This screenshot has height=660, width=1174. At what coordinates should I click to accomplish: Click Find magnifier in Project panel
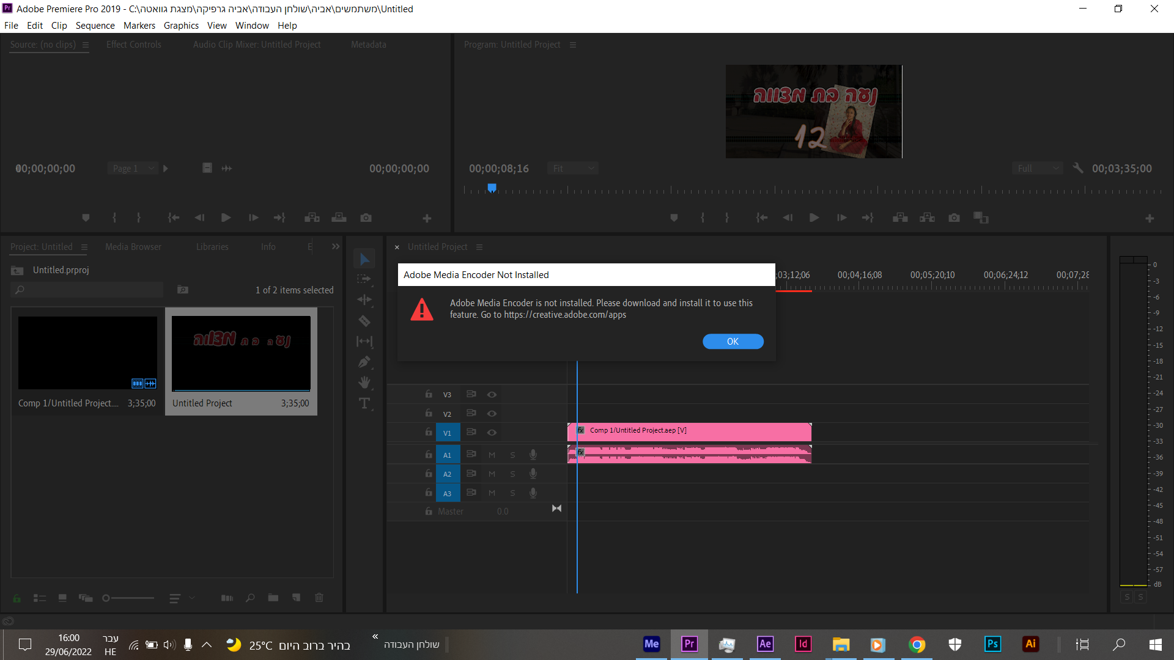(250, 598)
